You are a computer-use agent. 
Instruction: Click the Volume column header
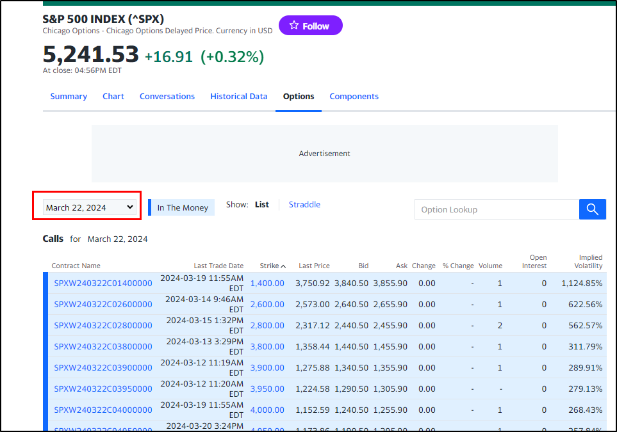point(490,266)
